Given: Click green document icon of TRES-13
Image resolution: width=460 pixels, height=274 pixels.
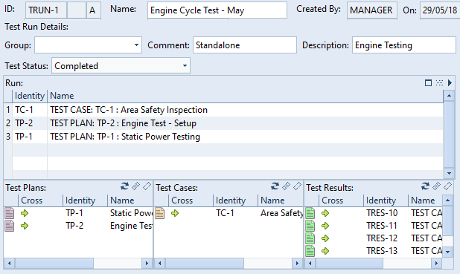Looking at the screenshot, I should point(310,251).
